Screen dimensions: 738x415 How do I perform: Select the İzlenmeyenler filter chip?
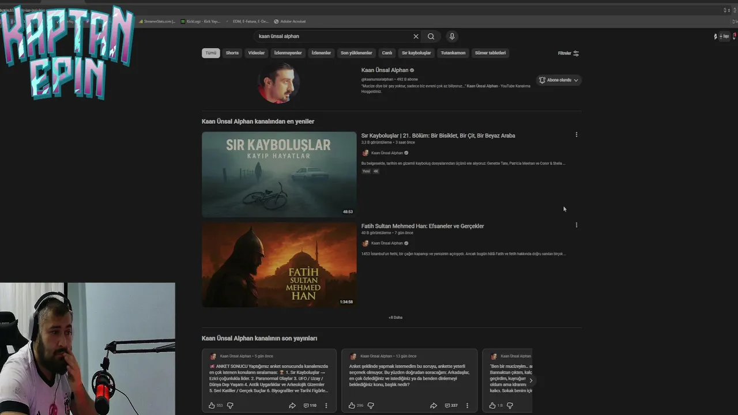[x=288, y=53]
